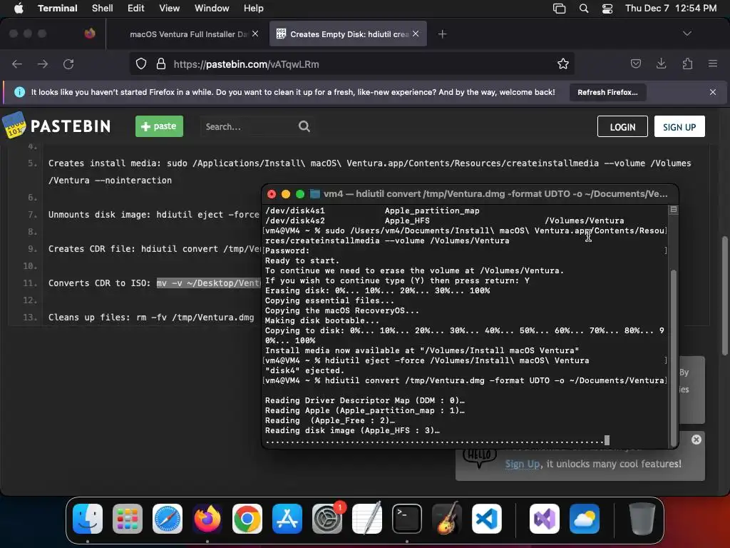Click the Sign Up link in hello banner
The image size is (730, 548).
pos(523,464)
